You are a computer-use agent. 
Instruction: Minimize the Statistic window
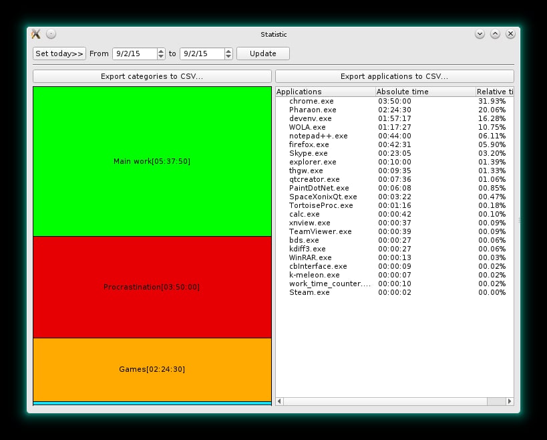click(480, 34)
